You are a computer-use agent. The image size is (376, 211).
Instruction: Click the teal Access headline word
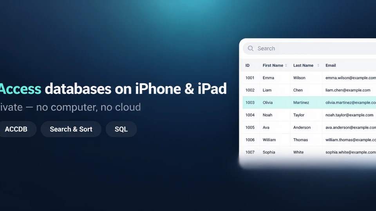[x=20, y=89]
